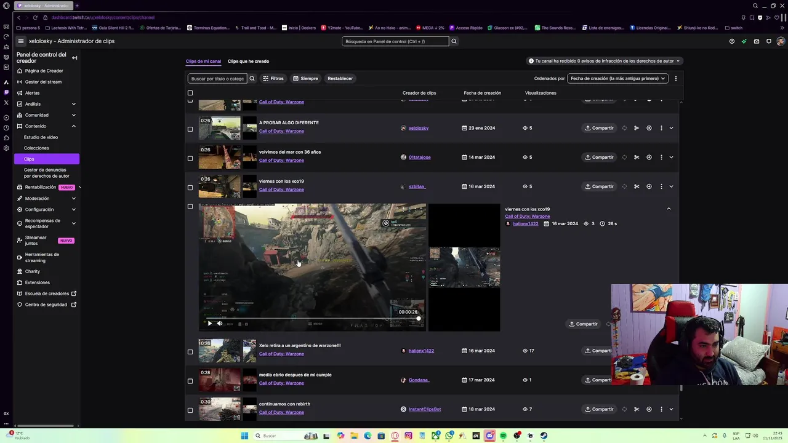
Task: Open three-dot menu for InstantClipsBot clip row
Action: 661,409
